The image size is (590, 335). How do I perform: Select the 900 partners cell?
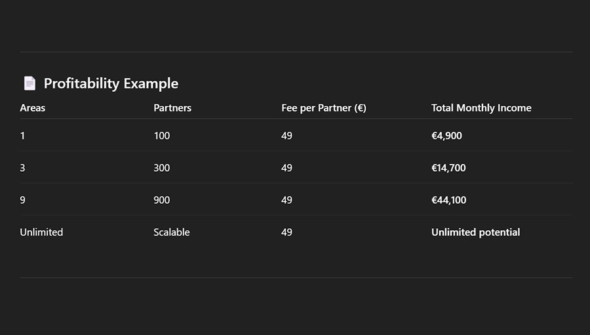coord(161,200)
